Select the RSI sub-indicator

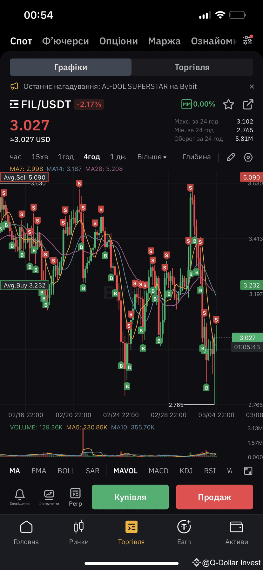210,471
